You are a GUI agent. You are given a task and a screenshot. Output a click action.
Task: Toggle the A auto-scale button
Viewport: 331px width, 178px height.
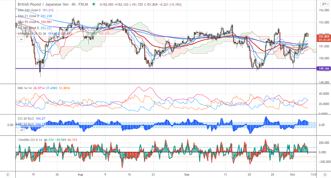point(325,175)
